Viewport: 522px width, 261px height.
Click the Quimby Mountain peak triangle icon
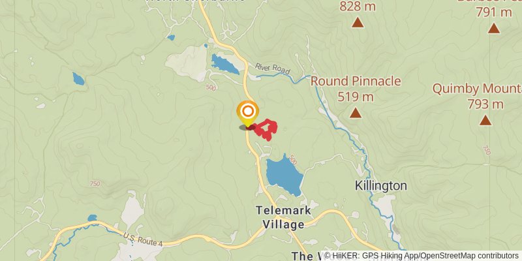(485, 120)
